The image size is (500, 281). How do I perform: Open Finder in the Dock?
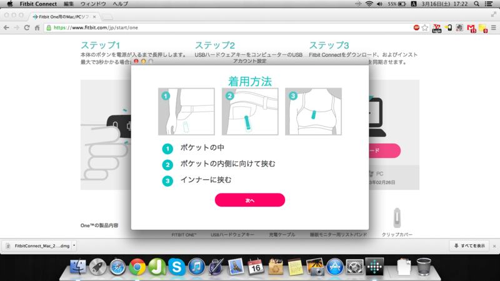point(77,267)
